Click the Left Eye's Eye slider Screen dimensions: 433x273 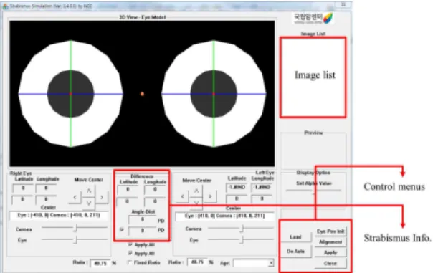pyautogui.click(x=241, y=239)
